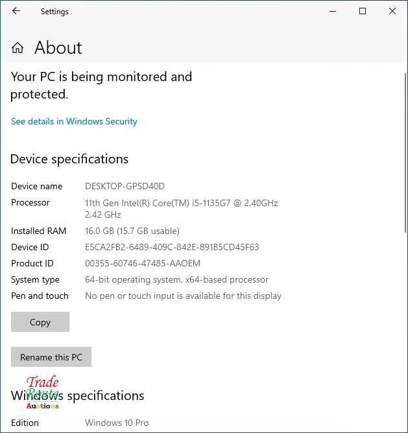This screenshot has width=408, height=433.
Task: Click Rename this PC button
Action: pos(51,357)
